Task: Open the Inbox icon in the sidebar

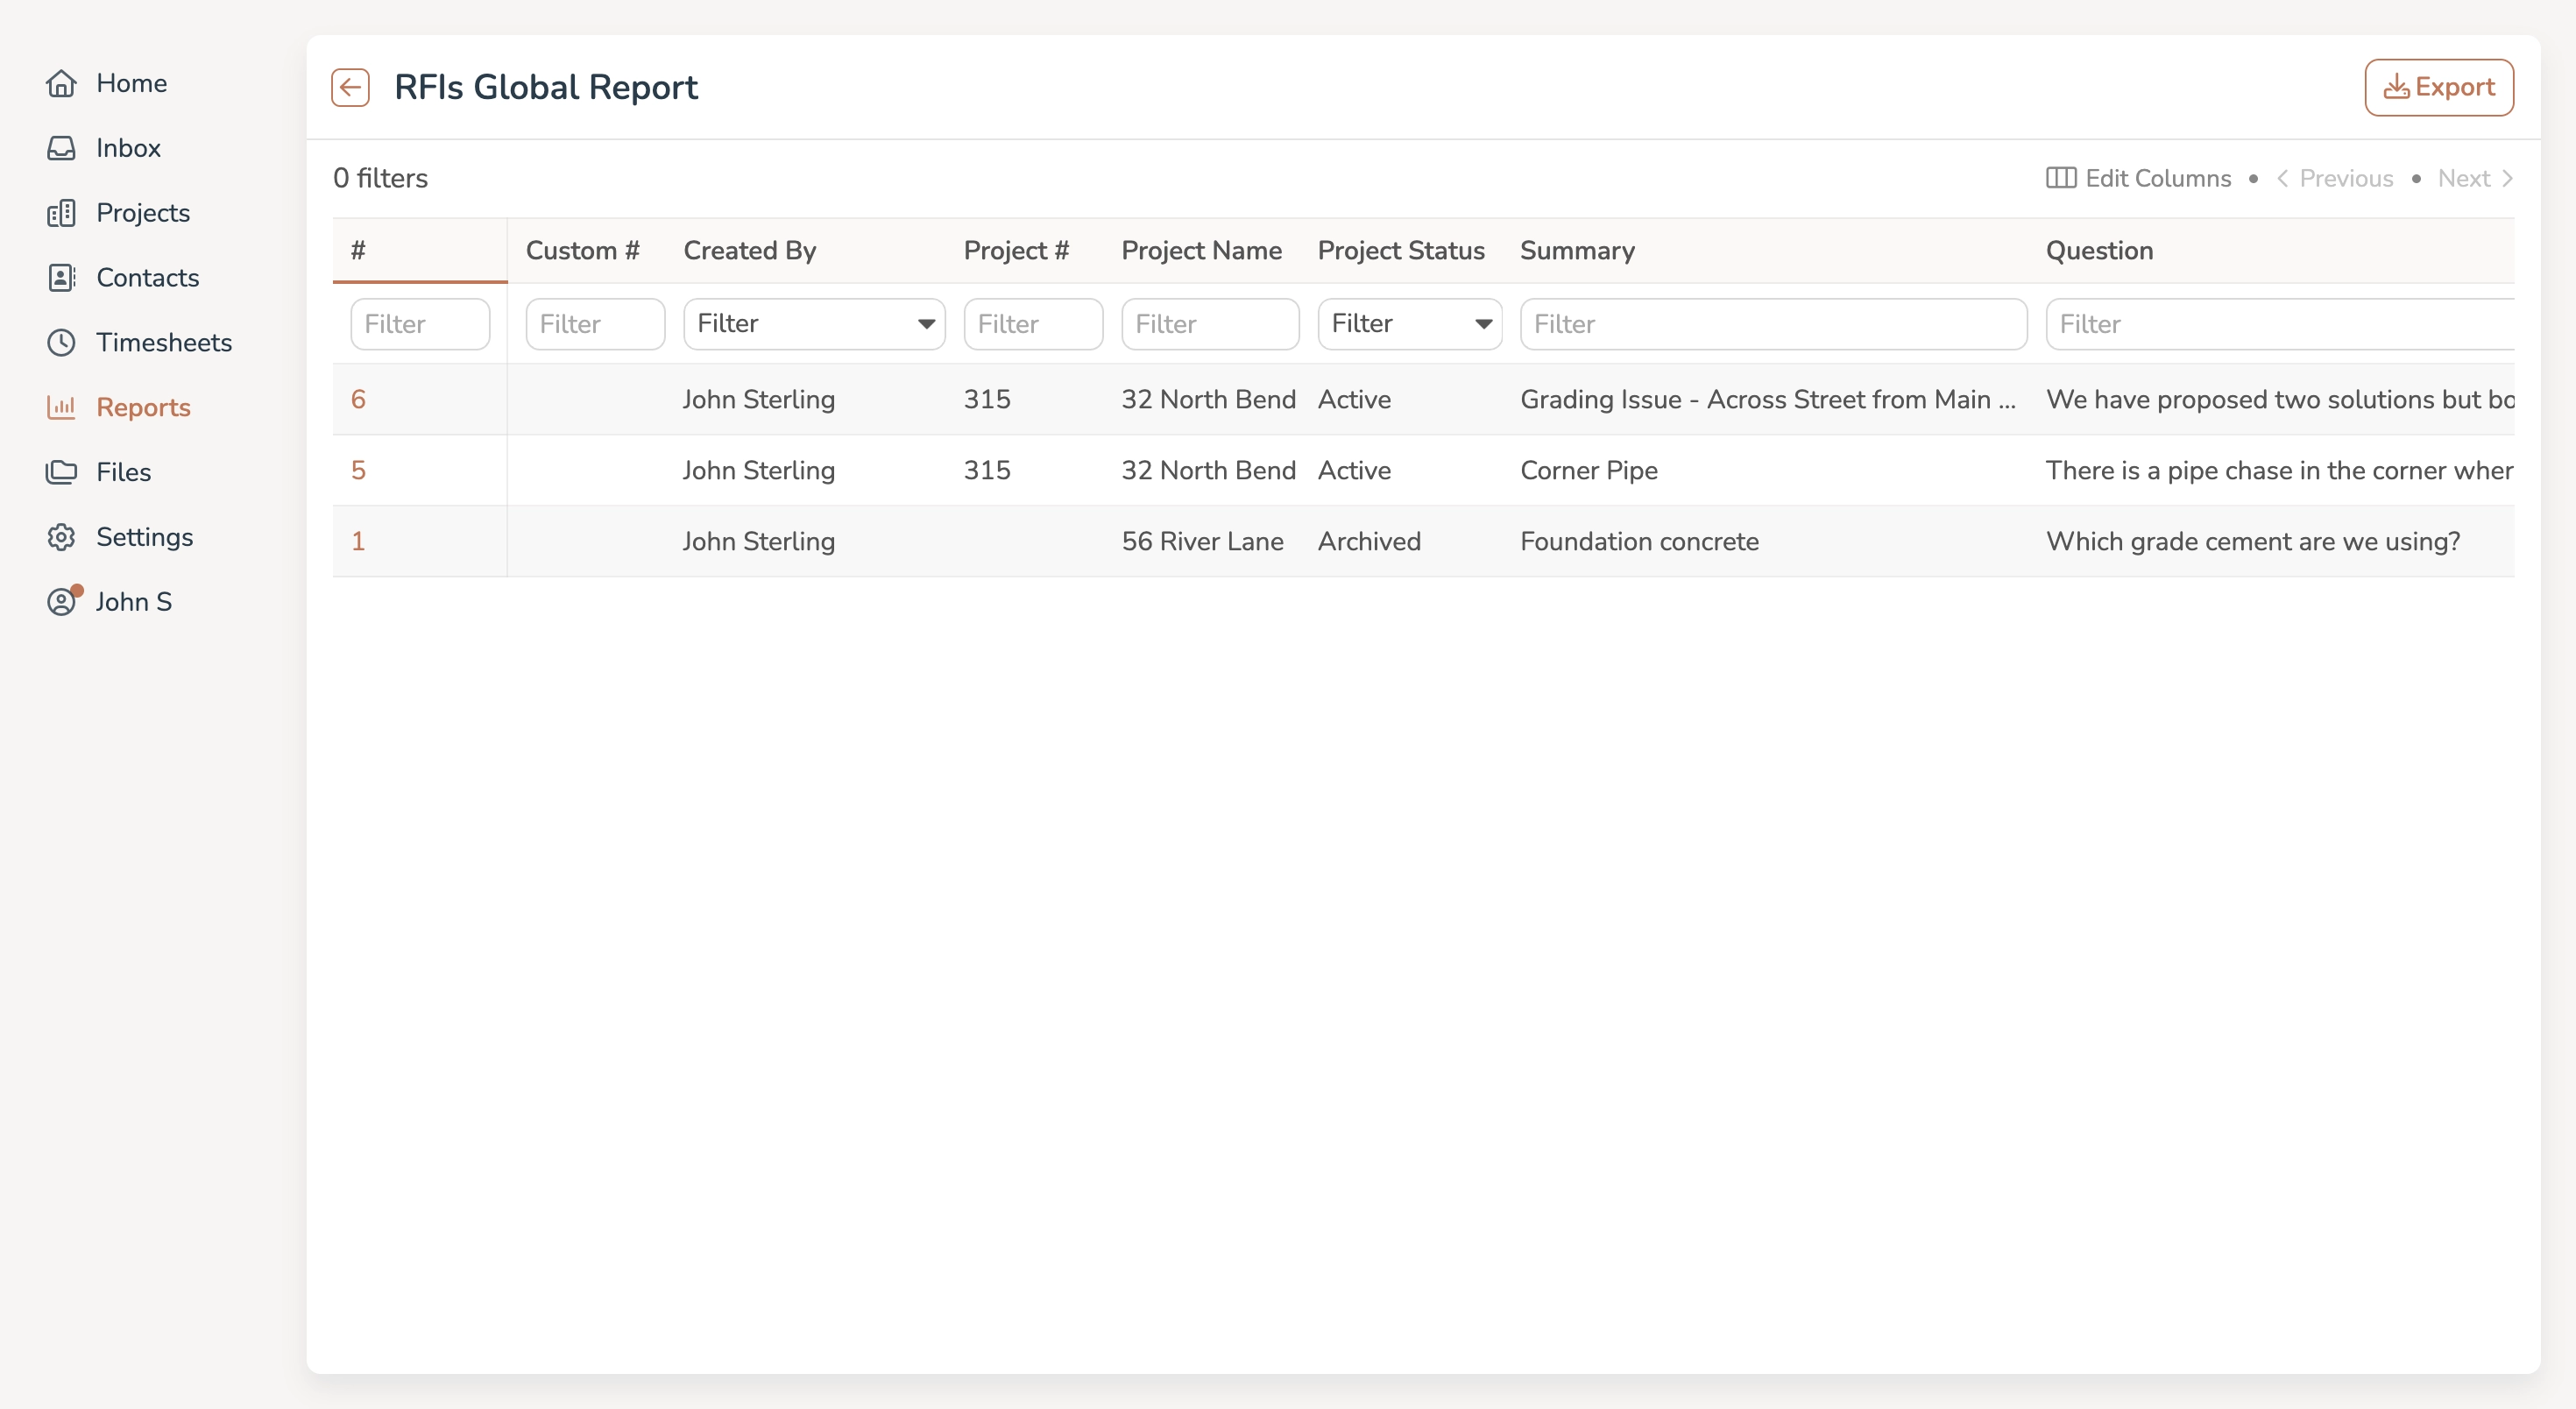Action: click(61, 148)
